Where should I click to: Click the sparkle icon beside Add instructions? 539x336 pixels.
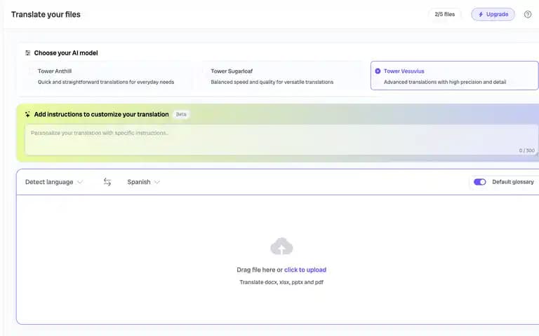[x=27, y=114]
